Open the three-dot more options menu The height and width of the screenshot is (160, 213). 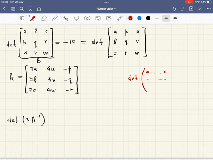tap(209, 9)
